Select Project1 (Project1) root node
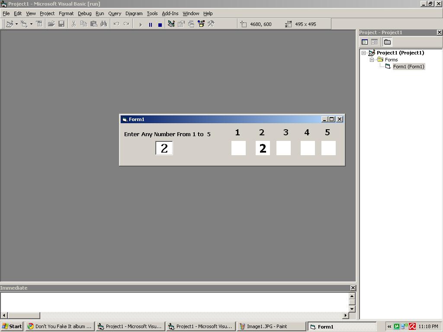The image size is (443, 332). pos(400,53)
